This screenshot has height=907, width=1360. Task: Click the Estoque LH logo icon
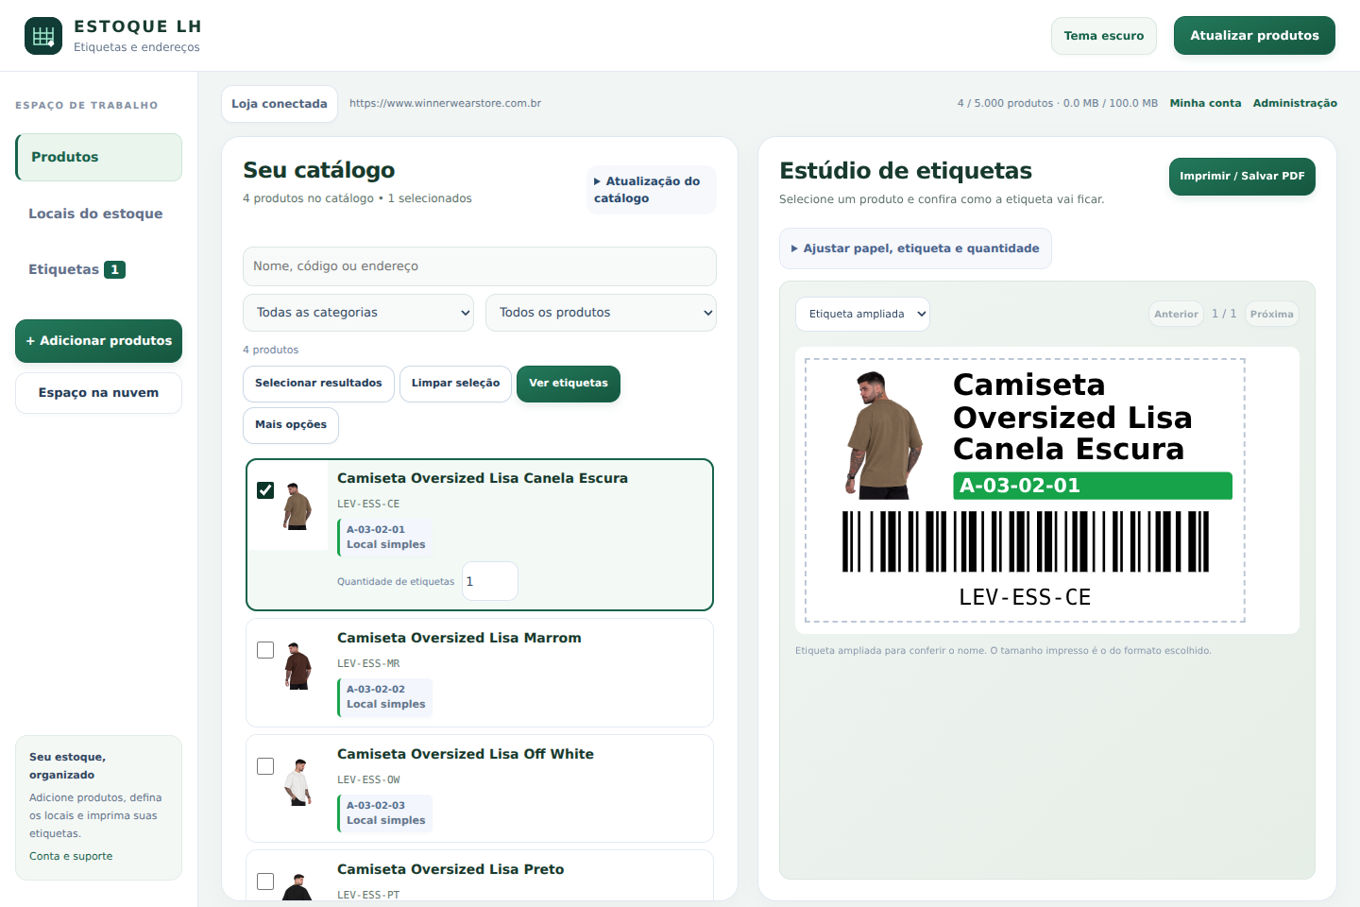pos(43,36)
